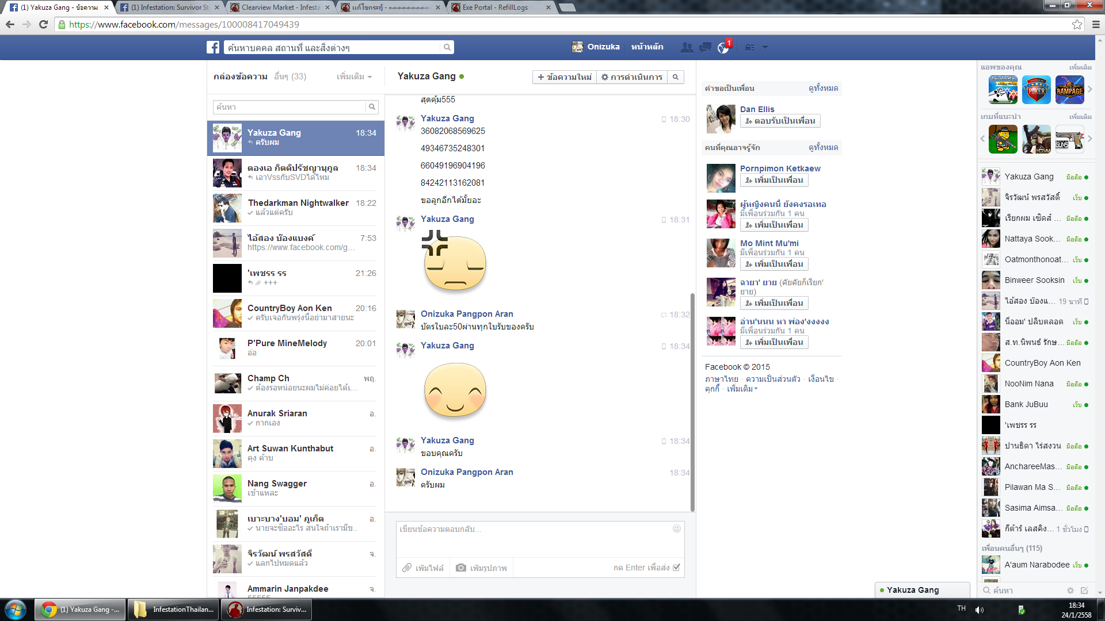Open chat sidebar options gear icon
The width and height of the screenshot is (1105, 621).
click(1070, 591)
